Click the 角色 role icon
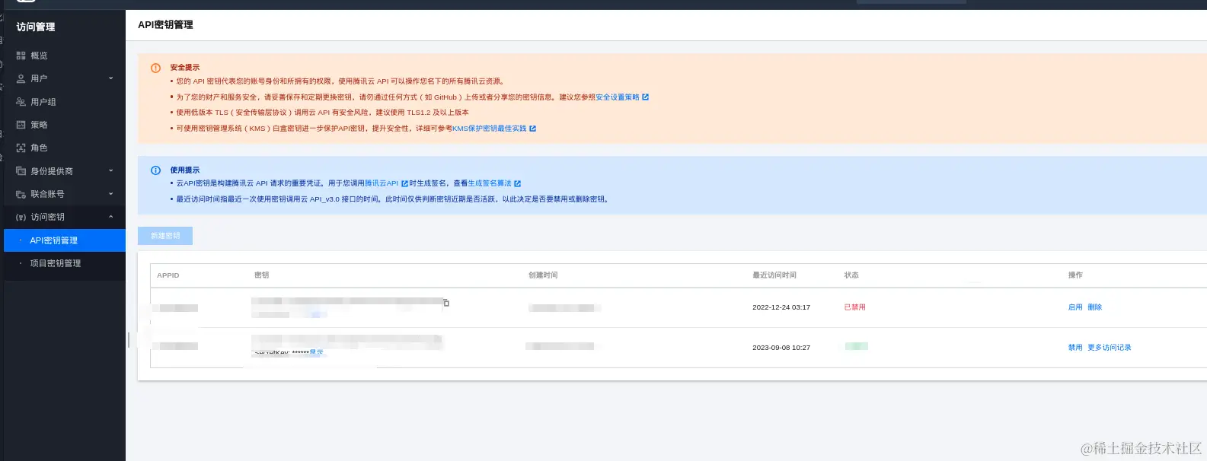 [x=21, y=148]
